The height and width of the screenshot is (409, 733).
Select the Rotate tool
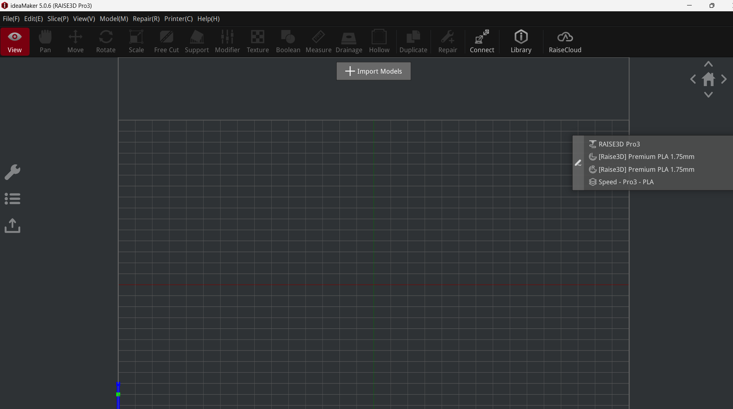tap(106, 42)
